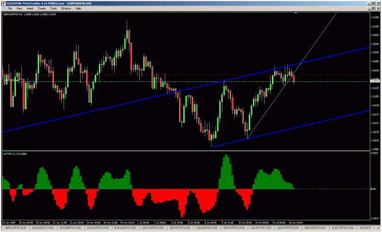Image resolution: width=382 pixels, height=232 pixels.
Task: Switch to the NZDUSDFXF,M30 chart tab
Action: point(207,228)
